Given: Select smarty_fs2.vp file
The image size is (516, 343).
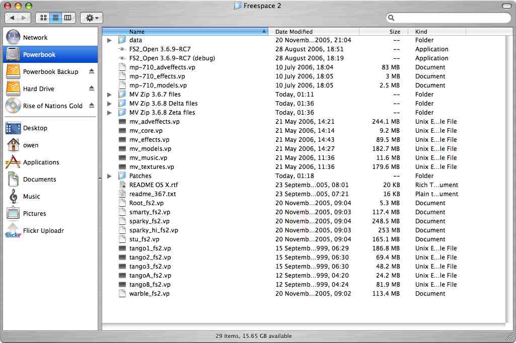Looking at the screenshot, I should [x=150, y=212].
